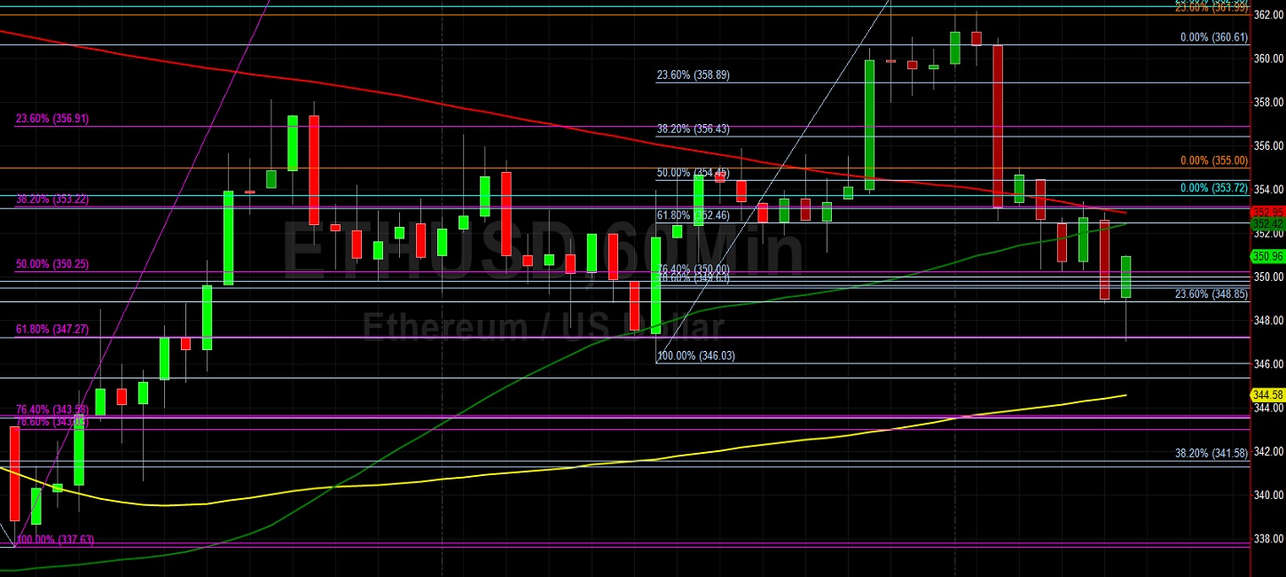Click the "76.40% (343.58)" magenta label

tap(52, 409)
